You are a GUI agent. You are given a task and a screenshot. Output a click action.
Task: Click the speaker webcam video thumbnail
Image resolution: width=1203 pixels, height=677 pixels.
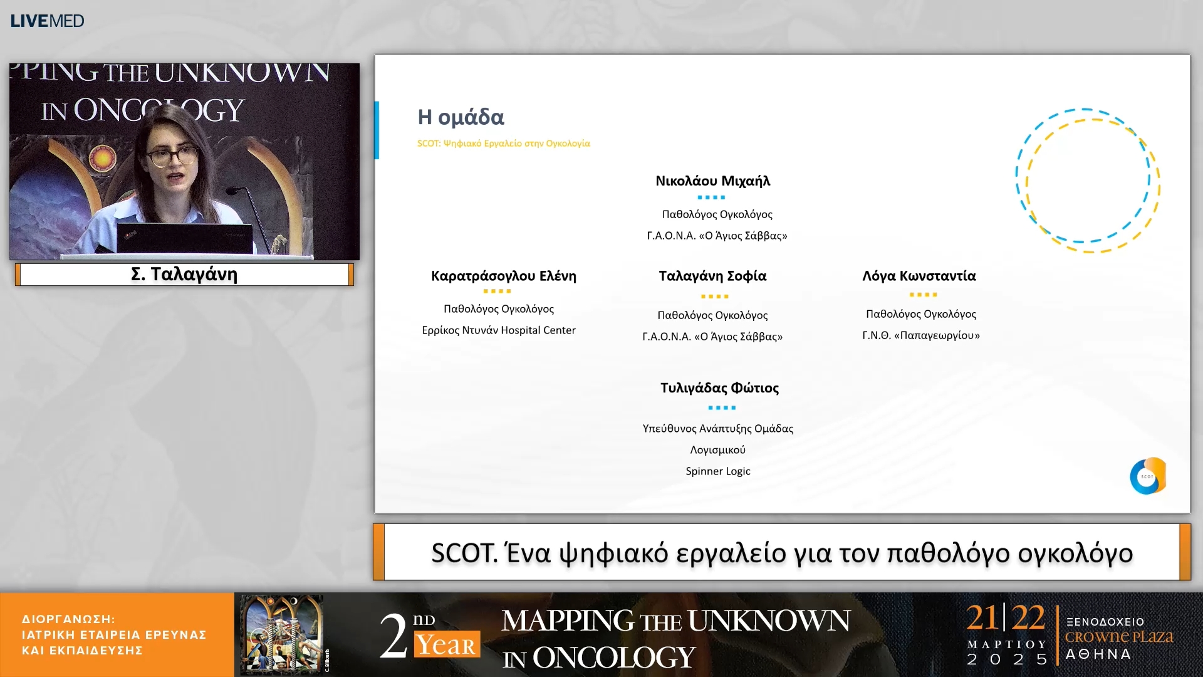(x=184, y=160)
